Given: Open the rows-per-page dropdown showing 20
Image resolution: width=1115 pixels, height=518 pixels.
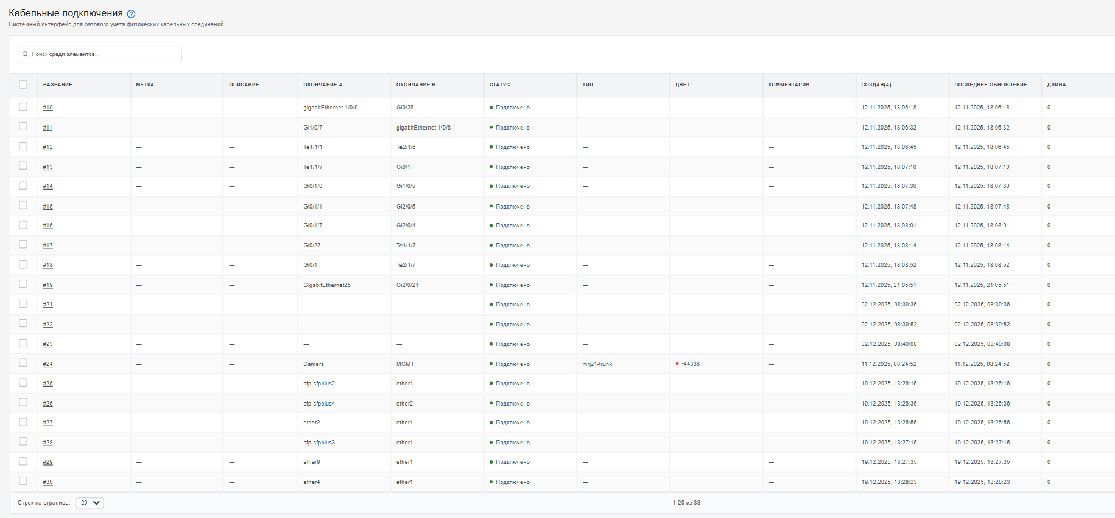Looking at the screenshot, I should point(90,503).
